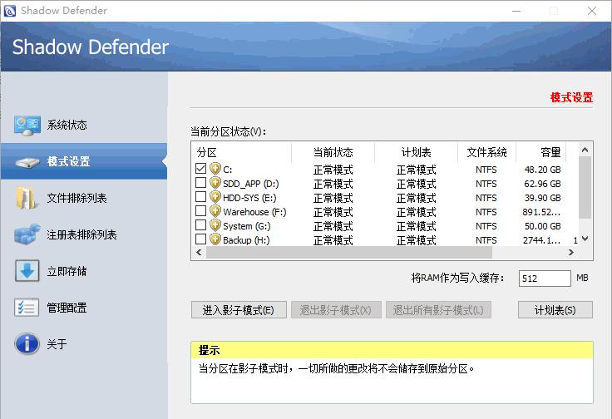Uncheck the C: partition checkbox
Screen dimensions: 612x419
tap(200, 169)
